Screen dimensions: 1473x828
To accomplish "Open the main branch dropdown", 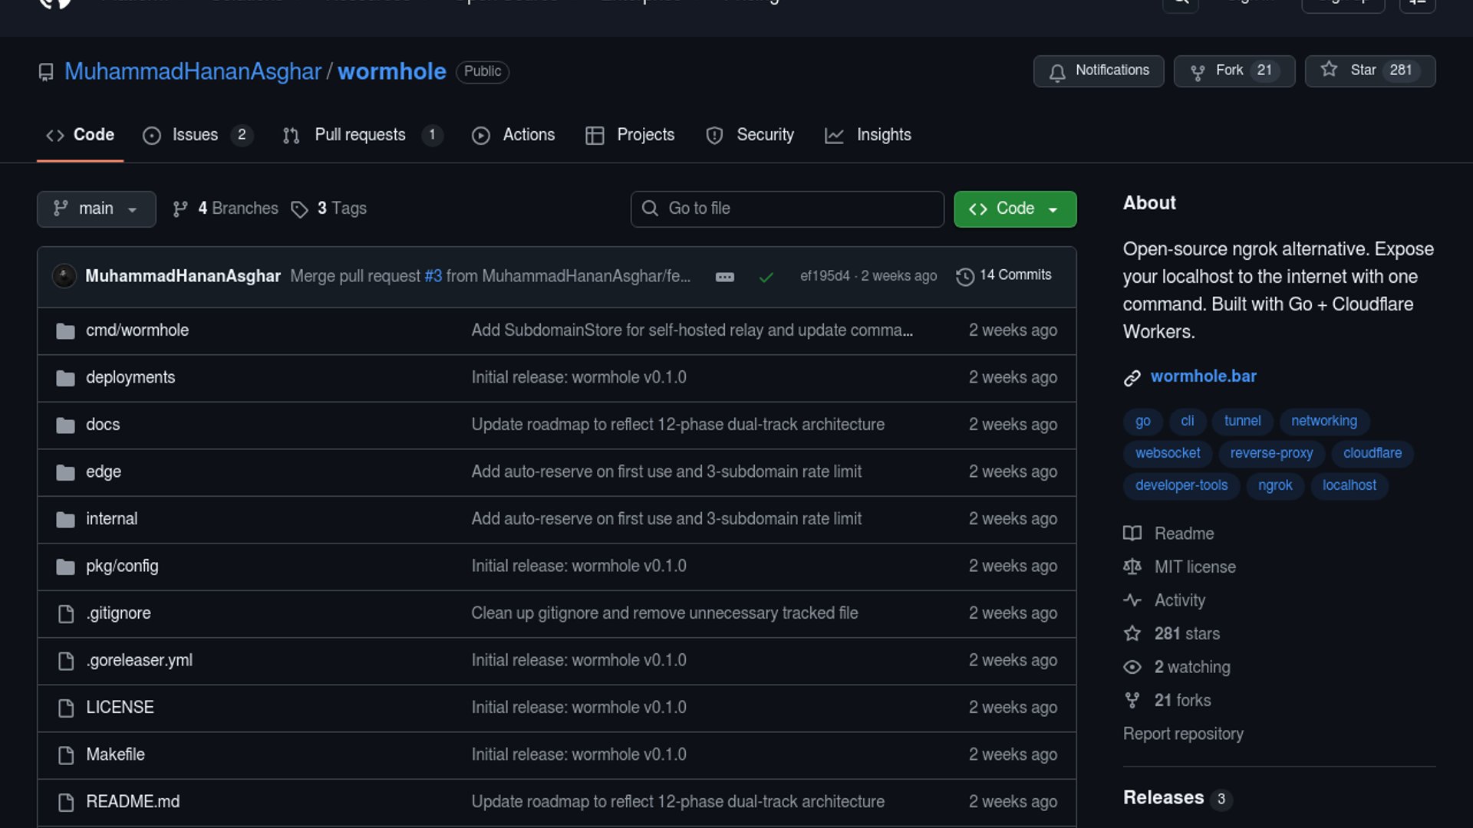I will 96,209.
